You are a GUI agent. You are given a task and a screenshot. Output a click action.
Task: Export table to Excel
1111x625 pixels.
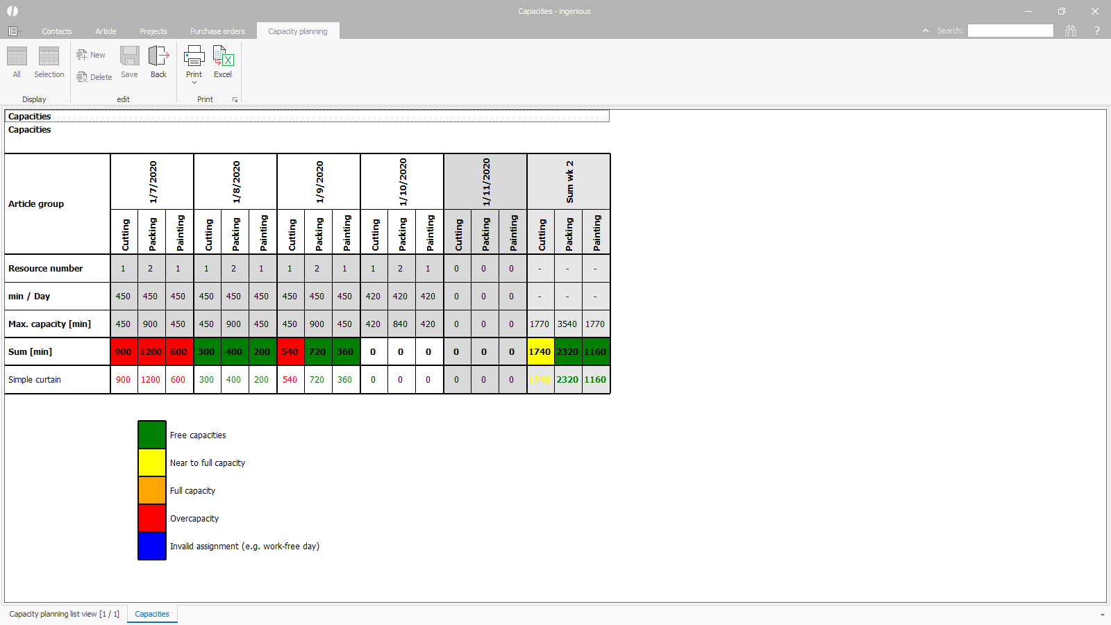[x=223, y=57]
